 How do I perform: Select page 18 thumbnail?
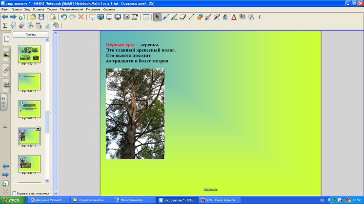29,109
